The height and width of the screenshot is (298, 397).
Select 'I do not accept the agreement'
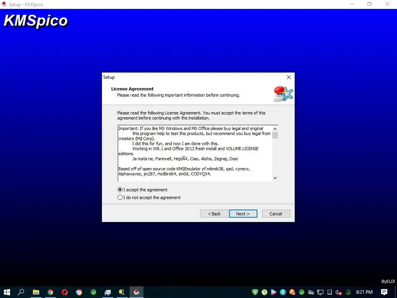(149, 198)
